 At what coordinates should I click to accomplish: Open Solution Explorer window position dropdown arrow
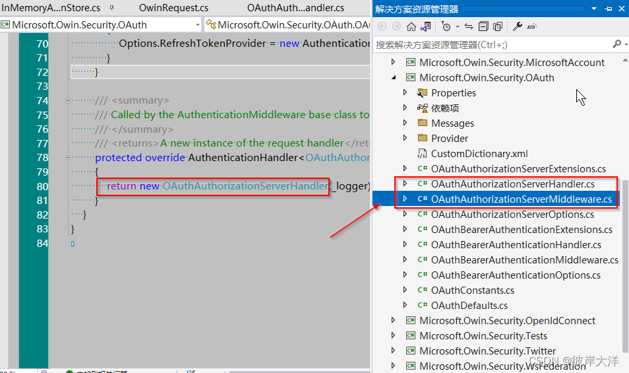(594, 9)
